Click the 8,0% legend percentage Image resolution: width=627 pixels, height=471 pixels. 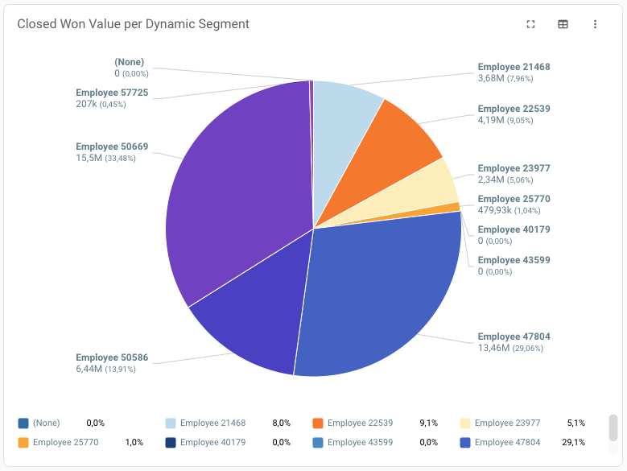point(282,423)
